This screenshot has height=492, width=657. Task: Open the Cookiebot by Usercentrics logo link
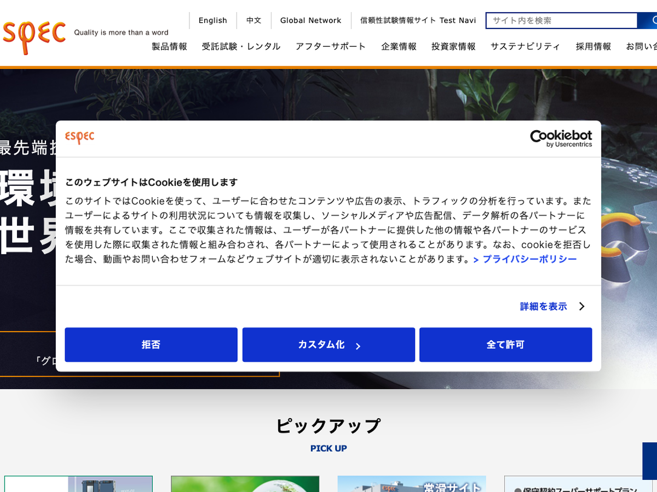coord(561,138)
